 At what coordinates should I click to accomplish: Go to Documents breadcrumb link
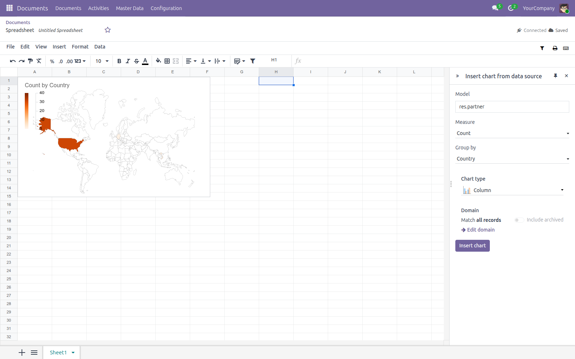(18, 22)
